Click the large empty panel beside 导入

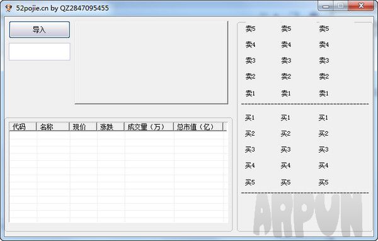coord(151,62)
